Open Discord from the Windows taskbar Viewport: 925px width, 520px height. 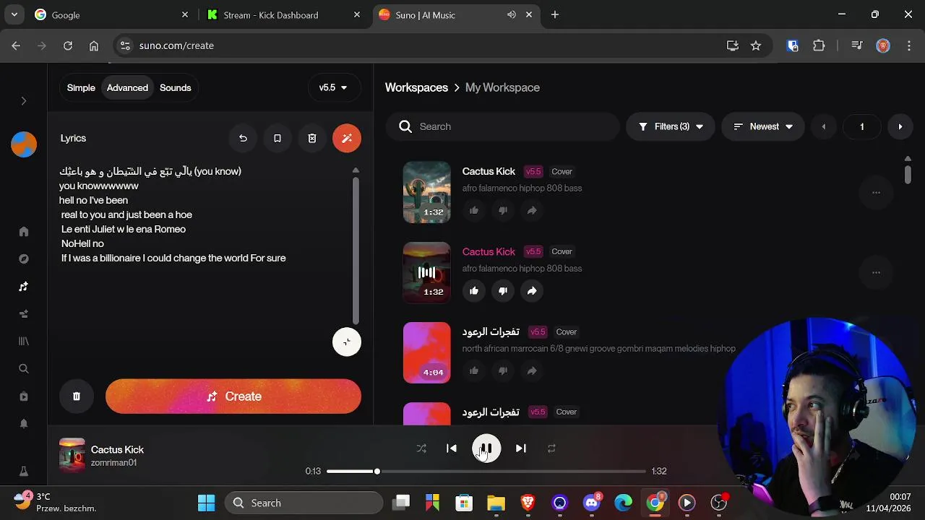tap(592, 503)
